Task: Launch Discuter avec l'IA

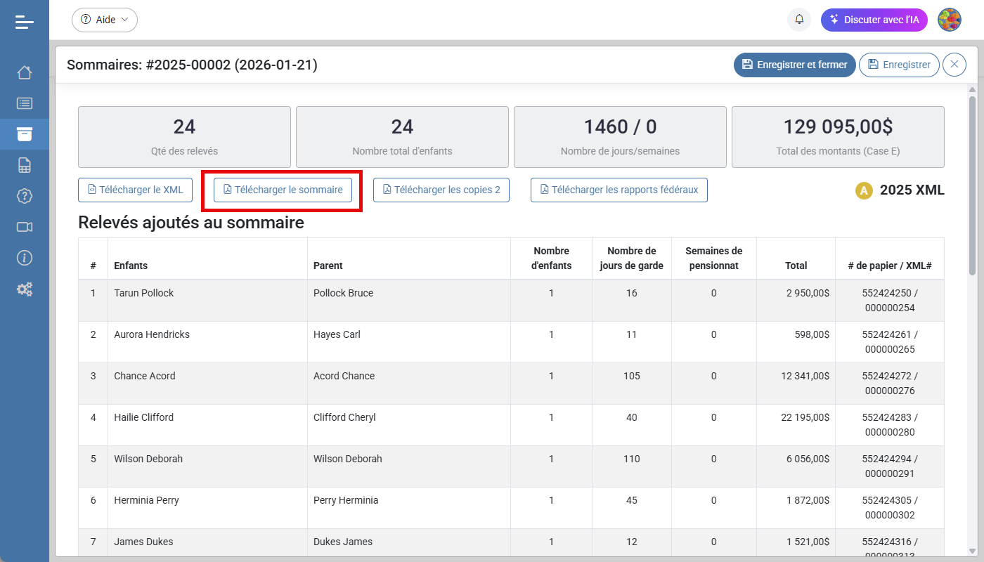Action: [874, 20]
